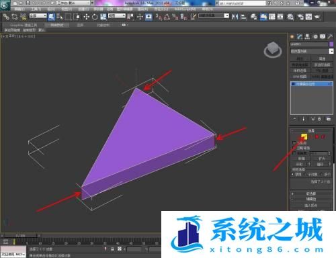This screenshot has width=336, height=258.
Task: Switch to the Freeform ribbon tab
Action: point(57,25)
